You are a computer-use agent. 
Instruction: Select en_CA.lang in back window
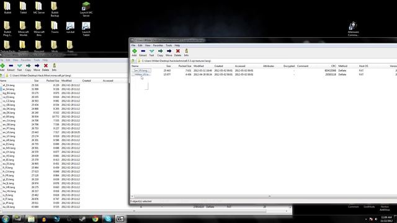click(9, 120)
